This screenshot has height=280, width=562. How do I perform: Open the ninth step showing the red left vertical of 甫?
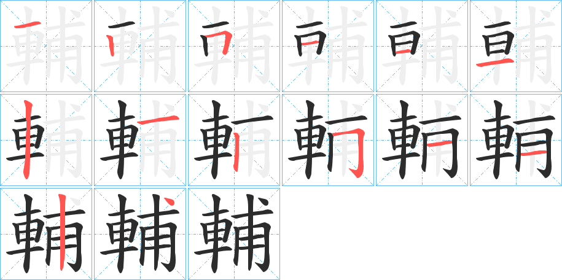coord(234,140)
